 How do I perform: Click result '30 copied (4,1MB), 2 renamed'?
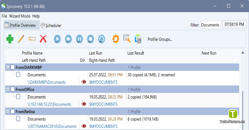coord(151,75)
